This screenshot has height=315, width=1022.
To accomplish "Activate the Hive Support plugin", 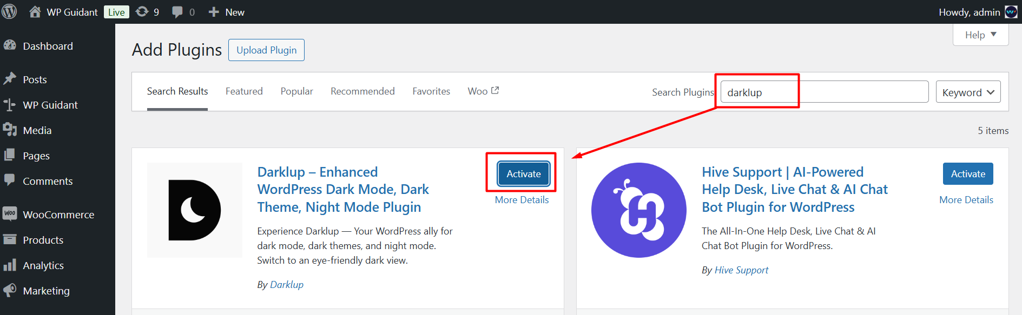I will pos(968,173).
